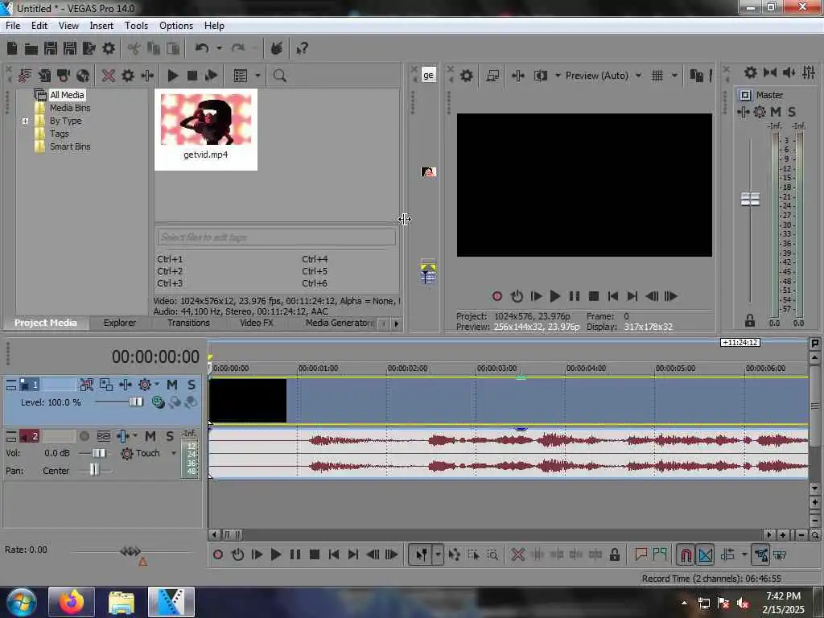
Task: Click the preview overlays grid icon
Action: 657,76
